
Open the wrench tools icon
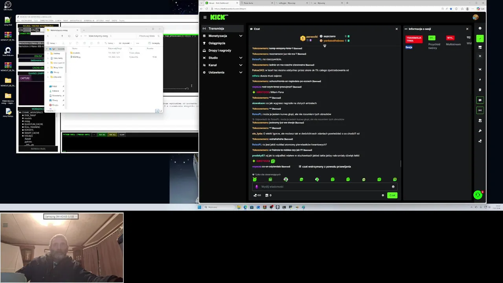[480, 131]
